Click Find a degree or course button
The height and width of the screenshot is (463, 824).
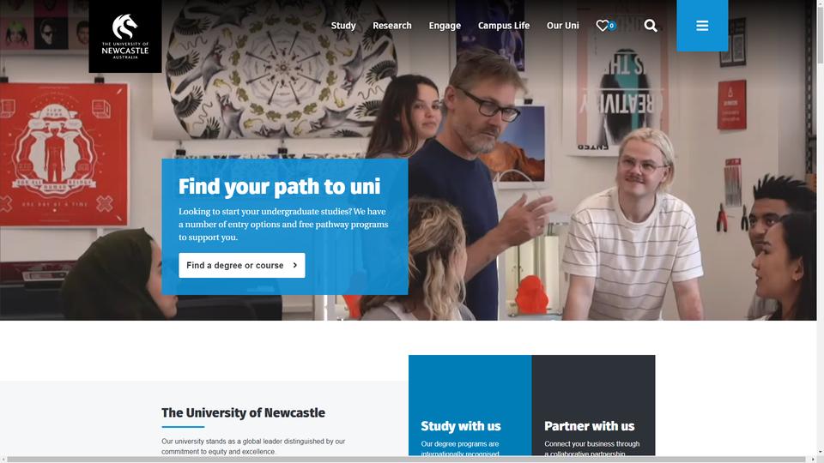pyautogui.click(x=242, y=266)
